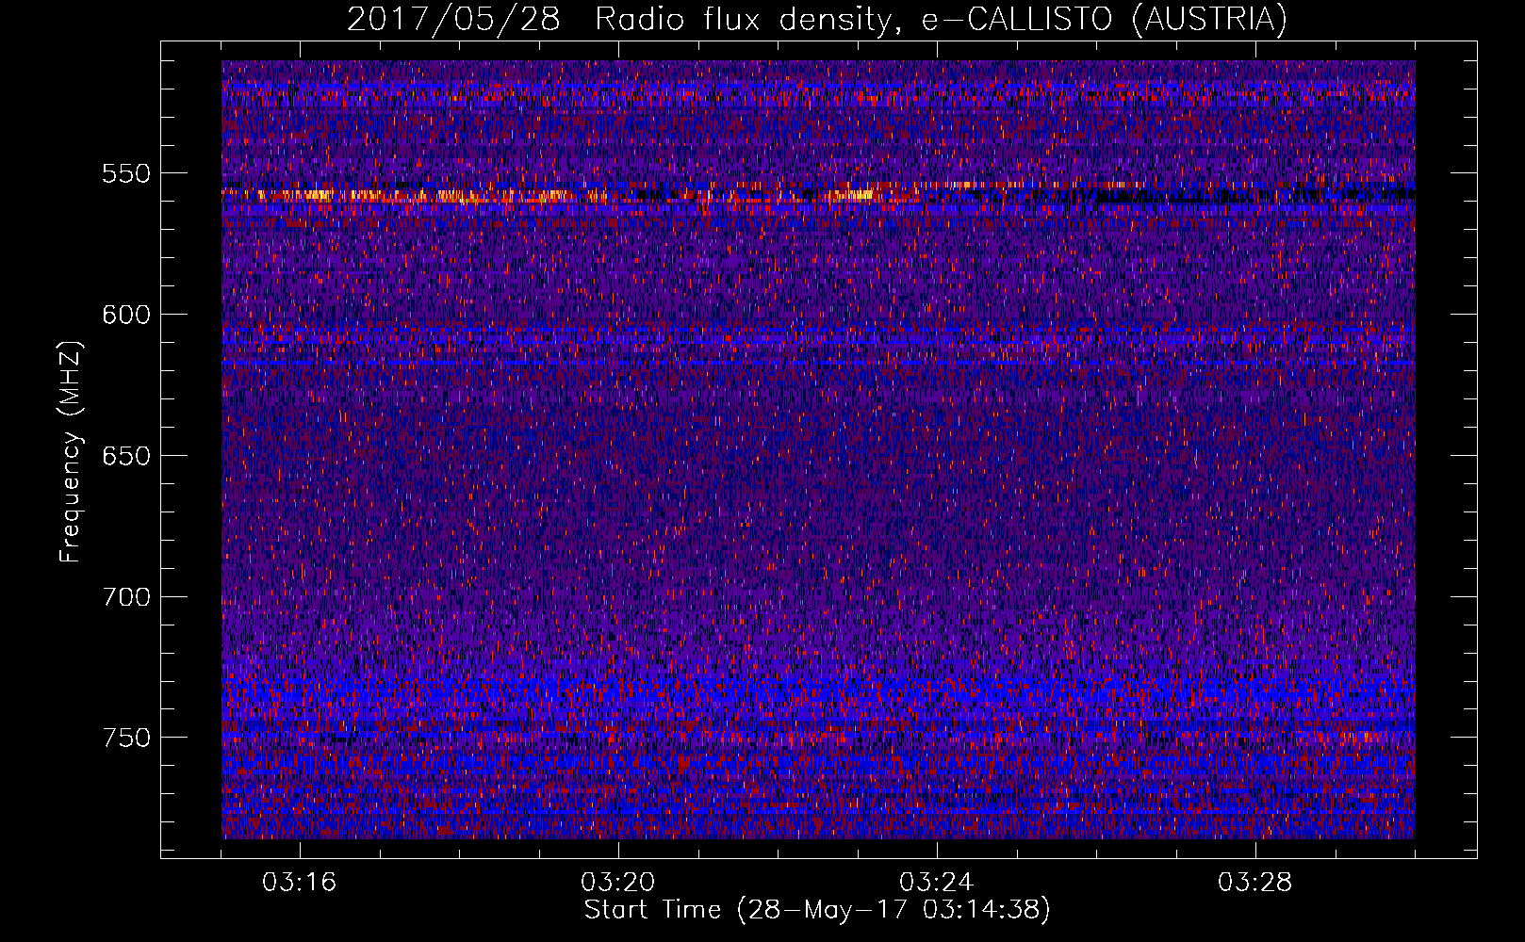The height and width of the screenshot is (942, 1525).
Task: Click the 'Frequency (MHZ)' axis label
Action: (x=72, y=451)
